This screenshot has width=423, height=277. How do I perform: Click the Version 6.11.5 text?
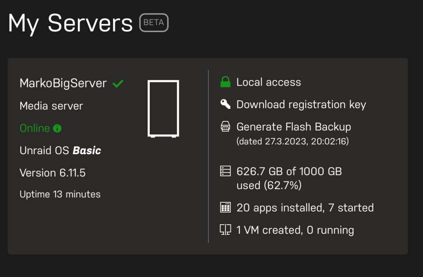[52, 173]
